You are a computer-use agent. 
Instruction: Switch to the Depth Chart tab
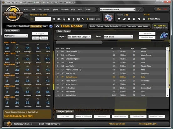click(24, 26)
